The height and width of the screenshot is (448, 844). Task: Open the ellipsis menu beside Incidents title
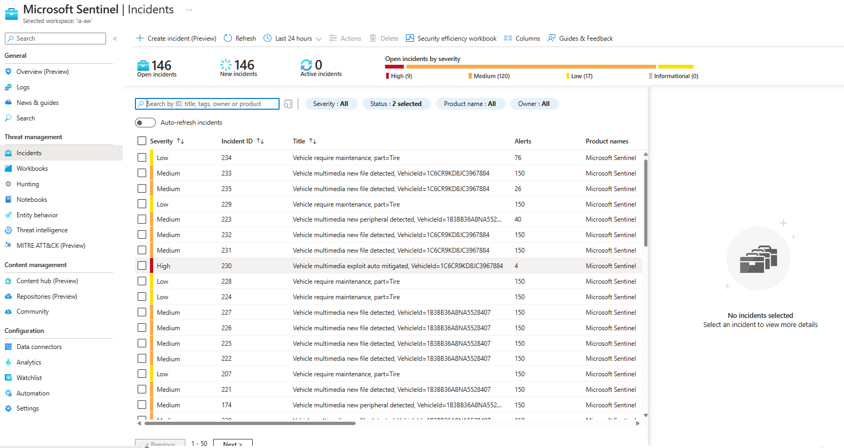coord(189,10)
